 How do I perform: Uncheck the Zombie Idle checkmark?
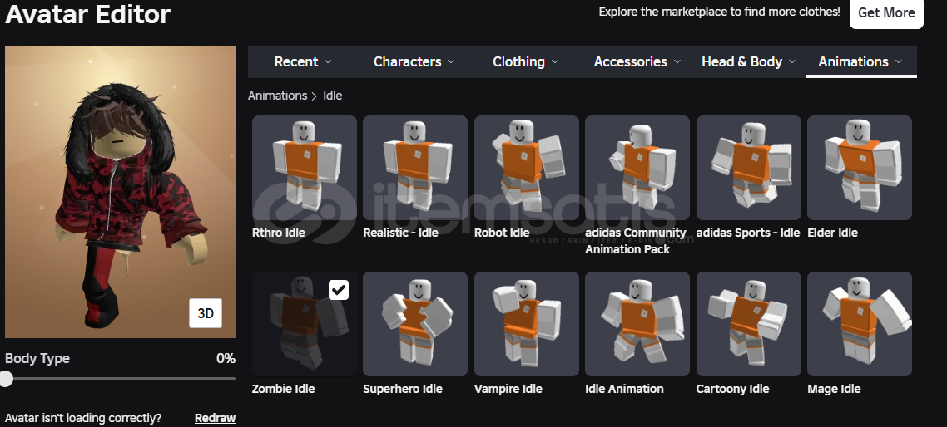coord(339,289)
